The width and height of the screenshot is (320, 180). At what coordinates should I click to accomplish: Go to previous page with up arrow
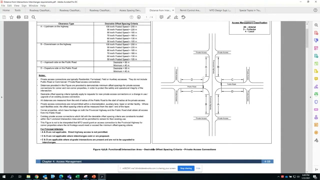tap(131, 17)
